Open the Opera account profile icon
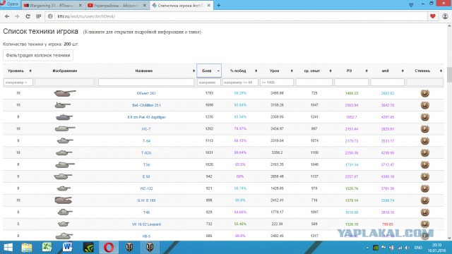This screenshot has width=452, height=254. pos(445,16)
